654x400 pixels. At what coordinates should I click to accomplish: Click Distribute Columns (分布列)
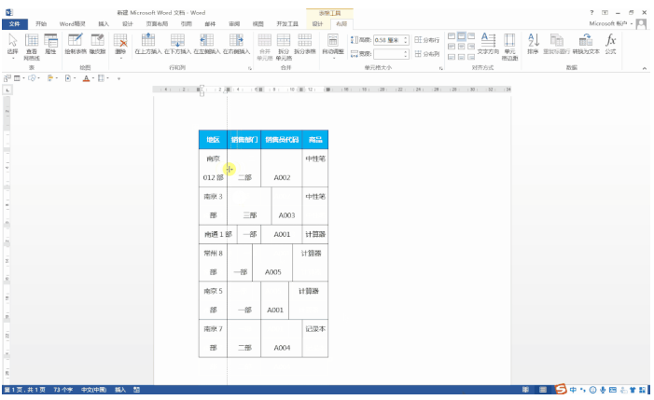(x=426, y=54)
